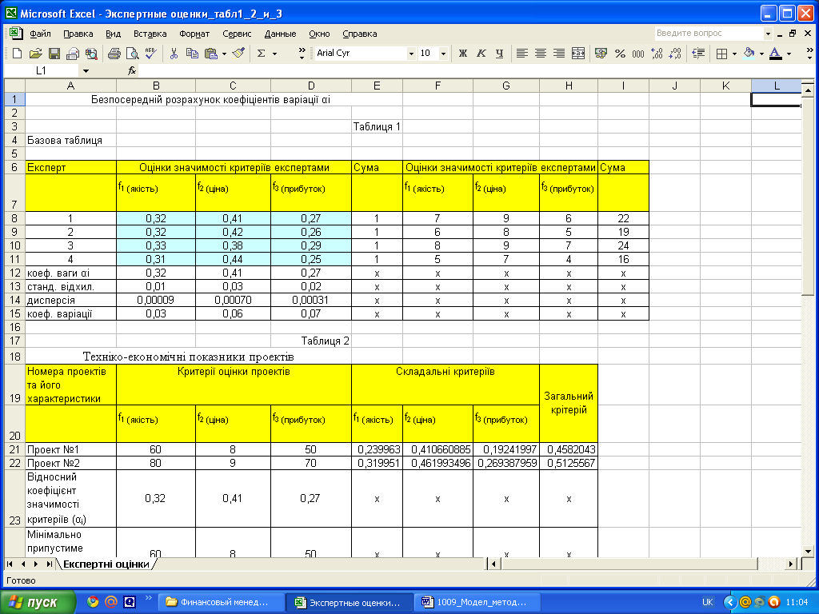Open the Fill Color dropdown arrow
The height and width of the screenshot is (614, 819).
(x=761, y=54)
